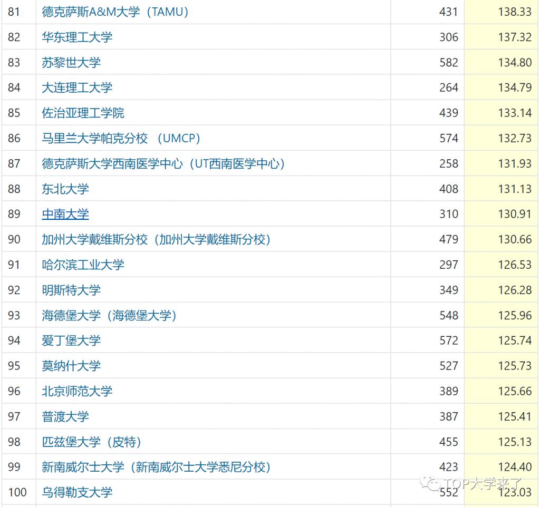Open the 普渡大学 link
The image size is (540, 507).
pos(65,416)
